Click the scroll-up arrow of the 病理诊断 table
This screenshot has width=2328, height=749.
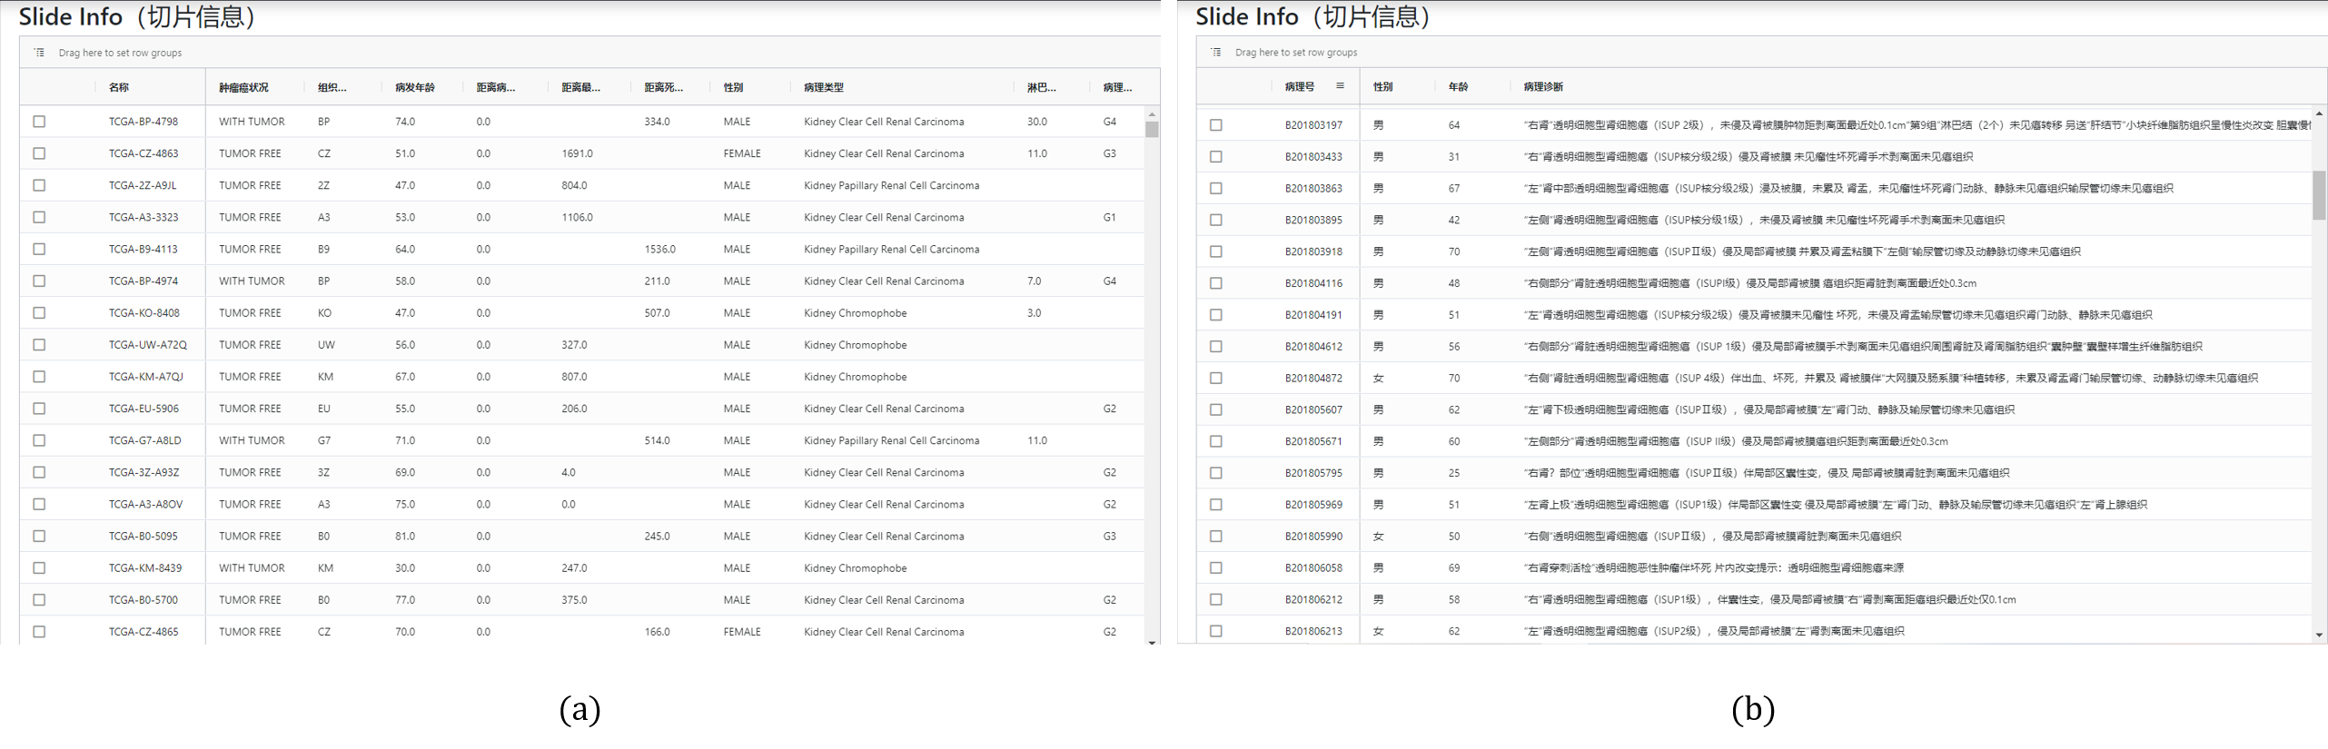pos(2319,113)
